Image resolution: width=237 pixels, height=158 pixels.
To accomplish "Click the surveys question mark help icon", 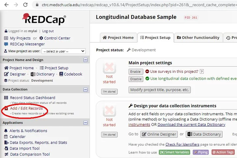I will pos(202,71).
